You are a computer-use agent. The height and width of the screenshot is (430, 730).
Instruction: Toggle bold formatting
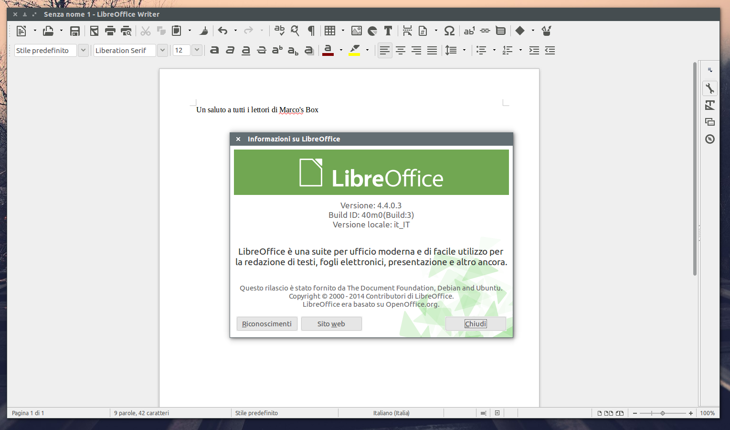coord(214,50)
